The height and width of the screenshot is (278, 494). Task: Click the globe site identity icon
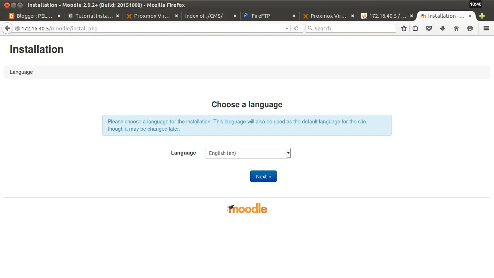coord(17,28)
